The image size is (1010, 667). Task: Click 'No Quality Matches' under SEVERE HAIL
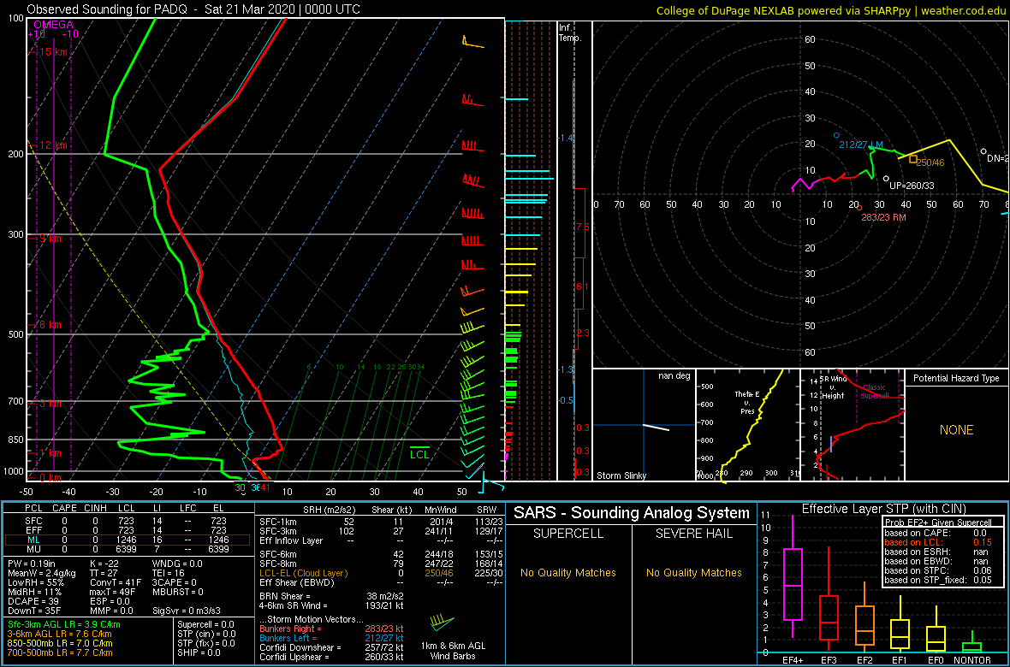693,572
